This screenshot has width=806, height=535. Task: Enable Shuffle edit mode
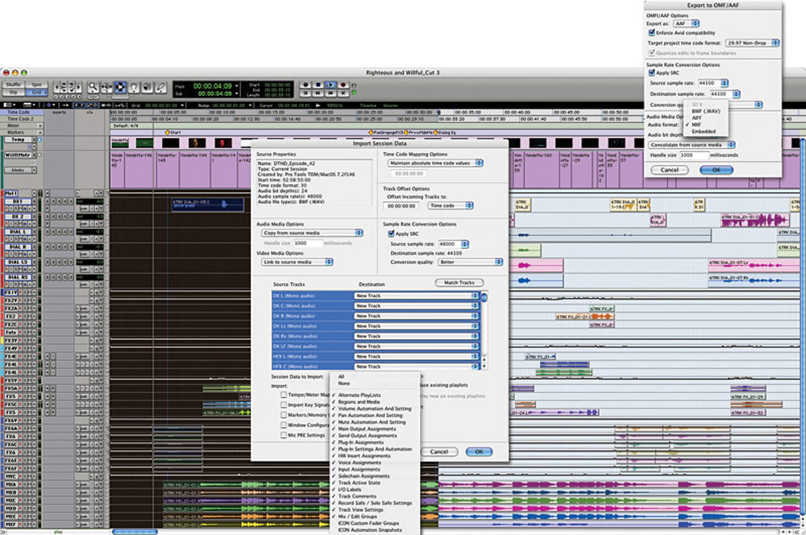tap(14, 85)
